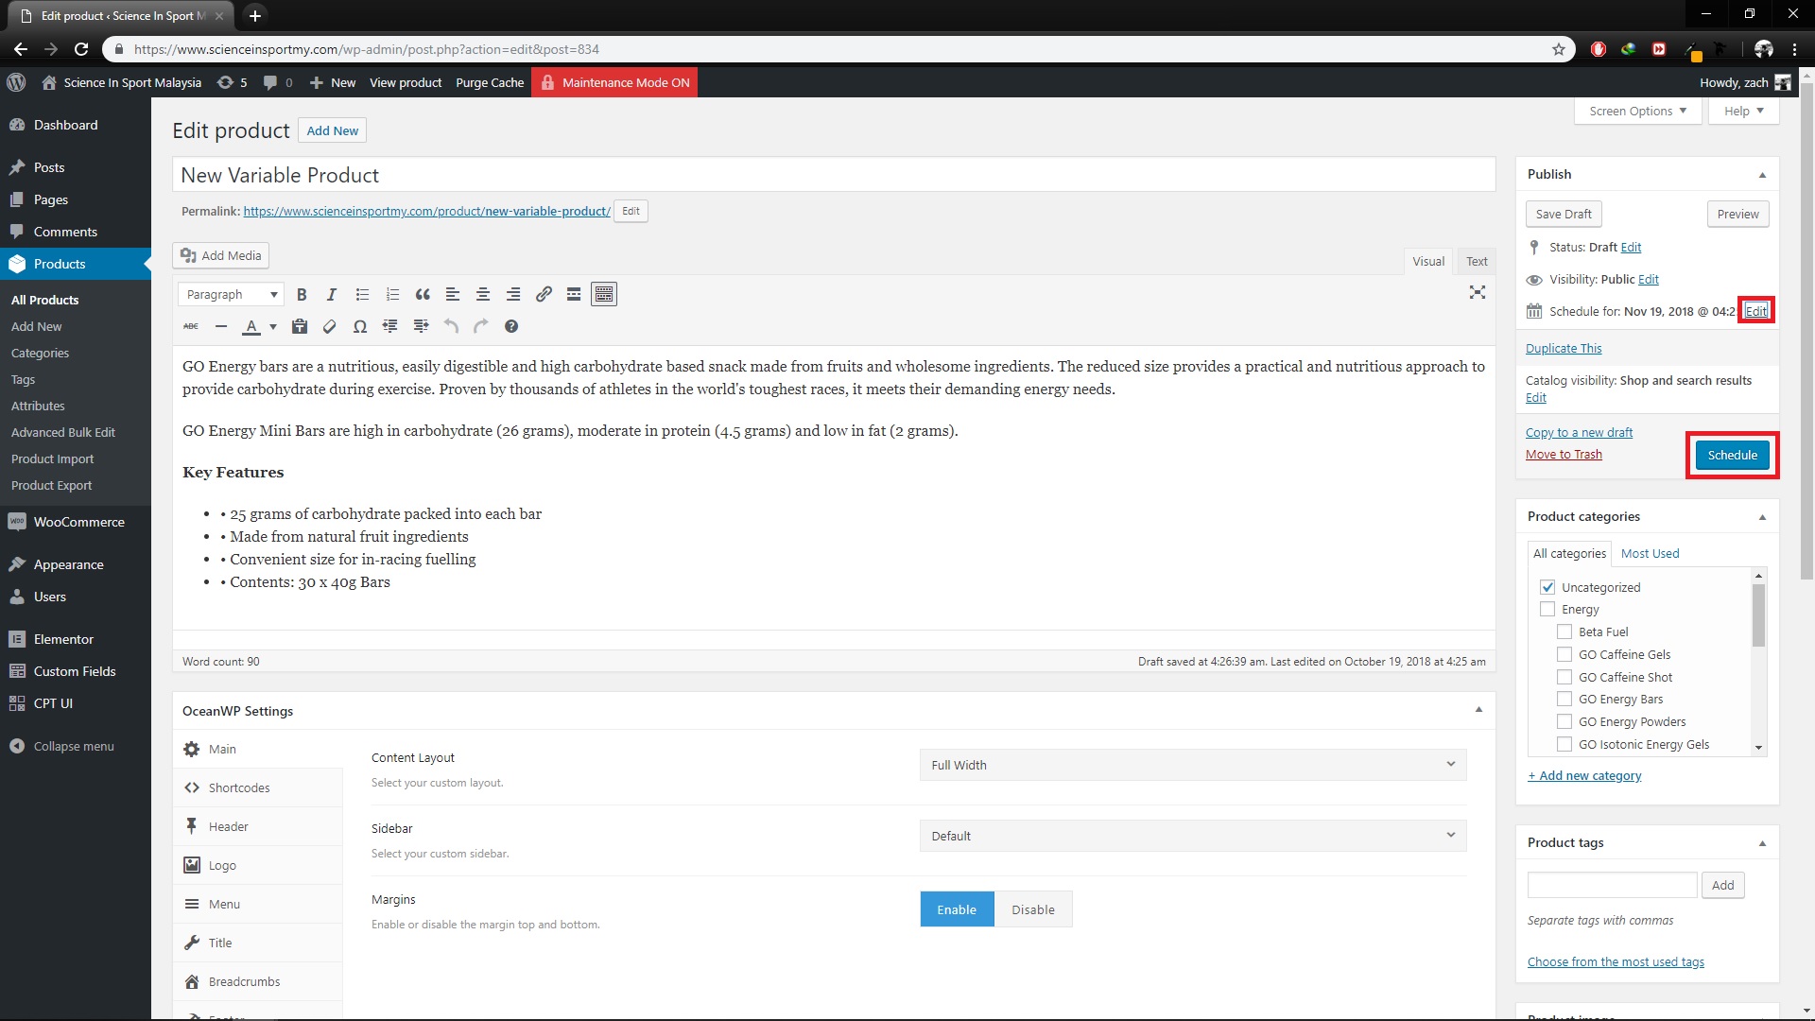Uncheck the Uncategorized category
1815x1021 pixels.
[x=1547, y=587]
